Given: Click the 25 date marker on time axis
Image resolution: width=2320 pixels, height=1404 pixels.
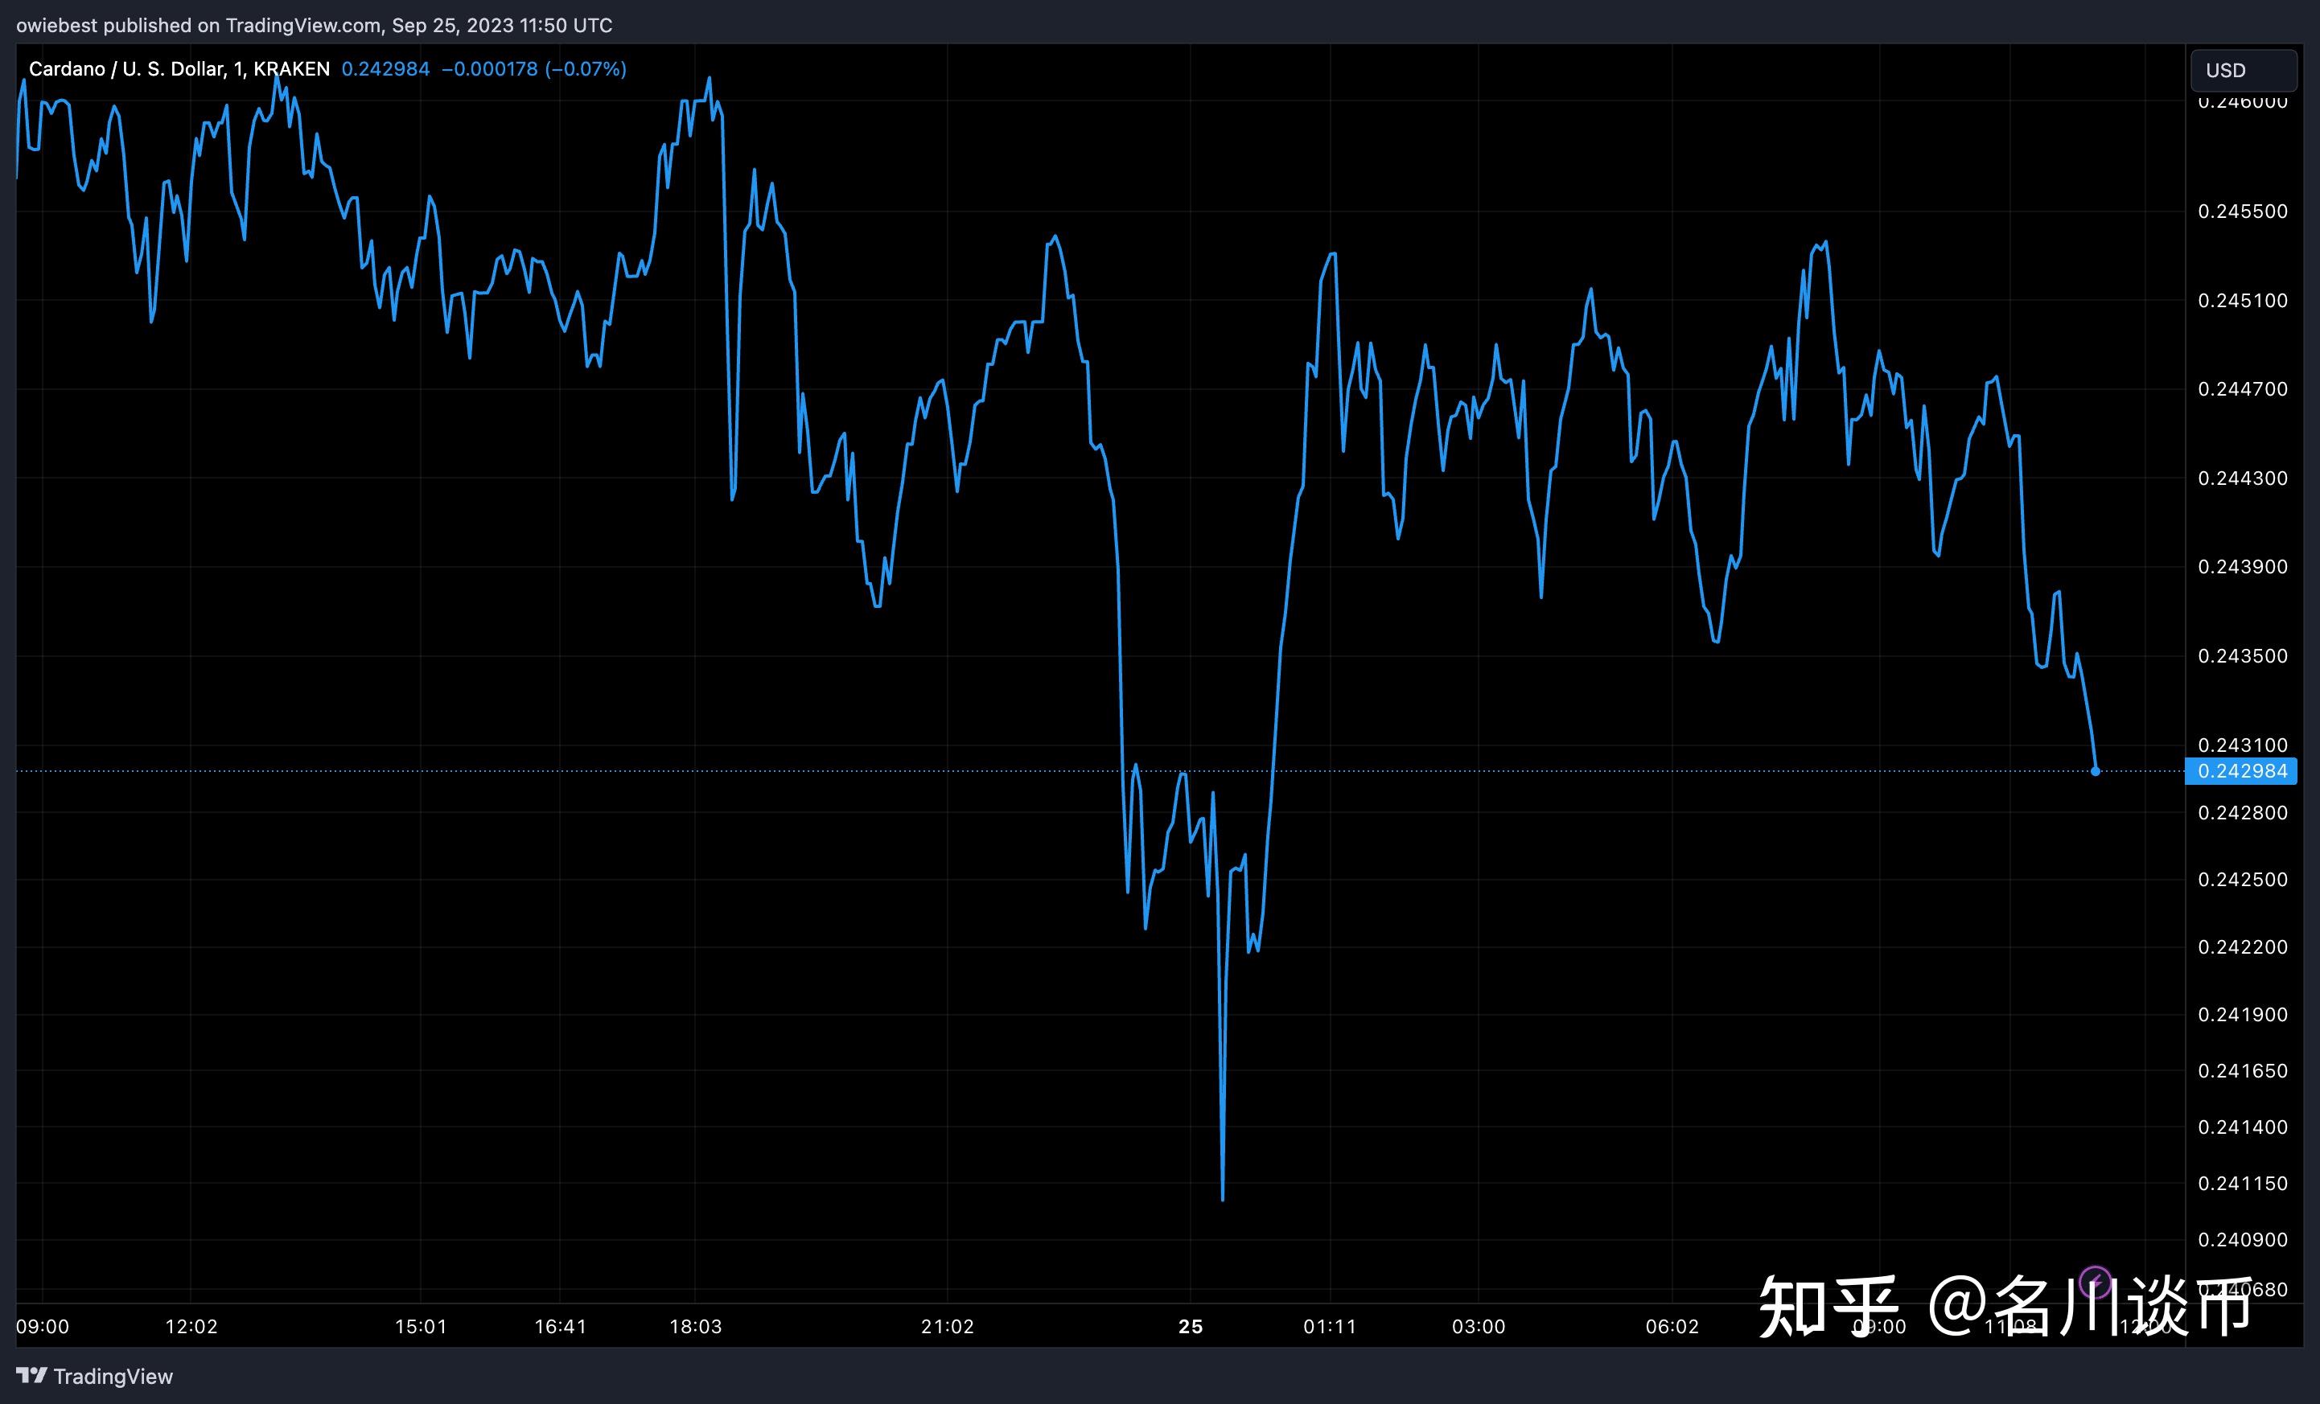Looking at the screenshot, I should point(1190,1327).
